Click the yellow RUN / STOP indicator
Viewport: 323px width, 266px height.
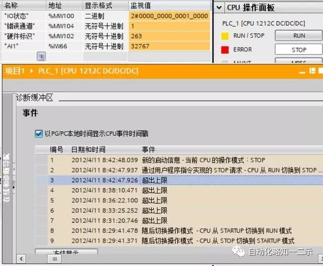225,36
